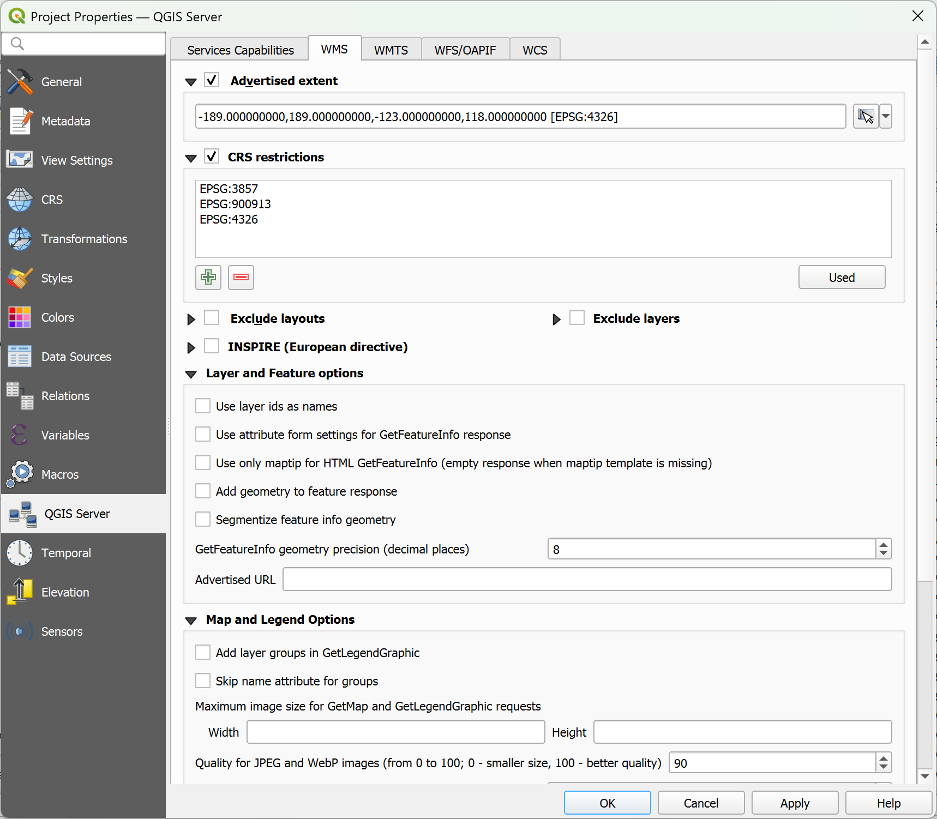937x819 pixels.
Task: Select the Variables epsilon icon
Action: point(20,435)
